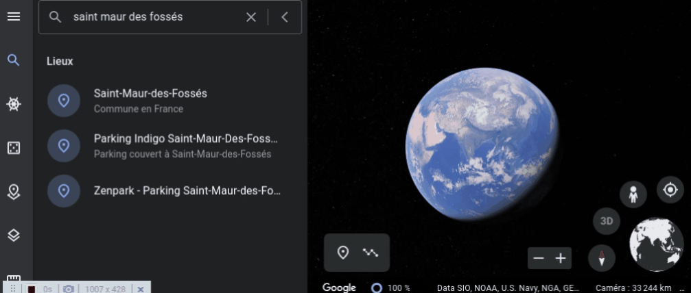Viewport: 691px width, 293px height.
Task: Click the Caméra : 33 244 km readout
Action: coord(634,288)
